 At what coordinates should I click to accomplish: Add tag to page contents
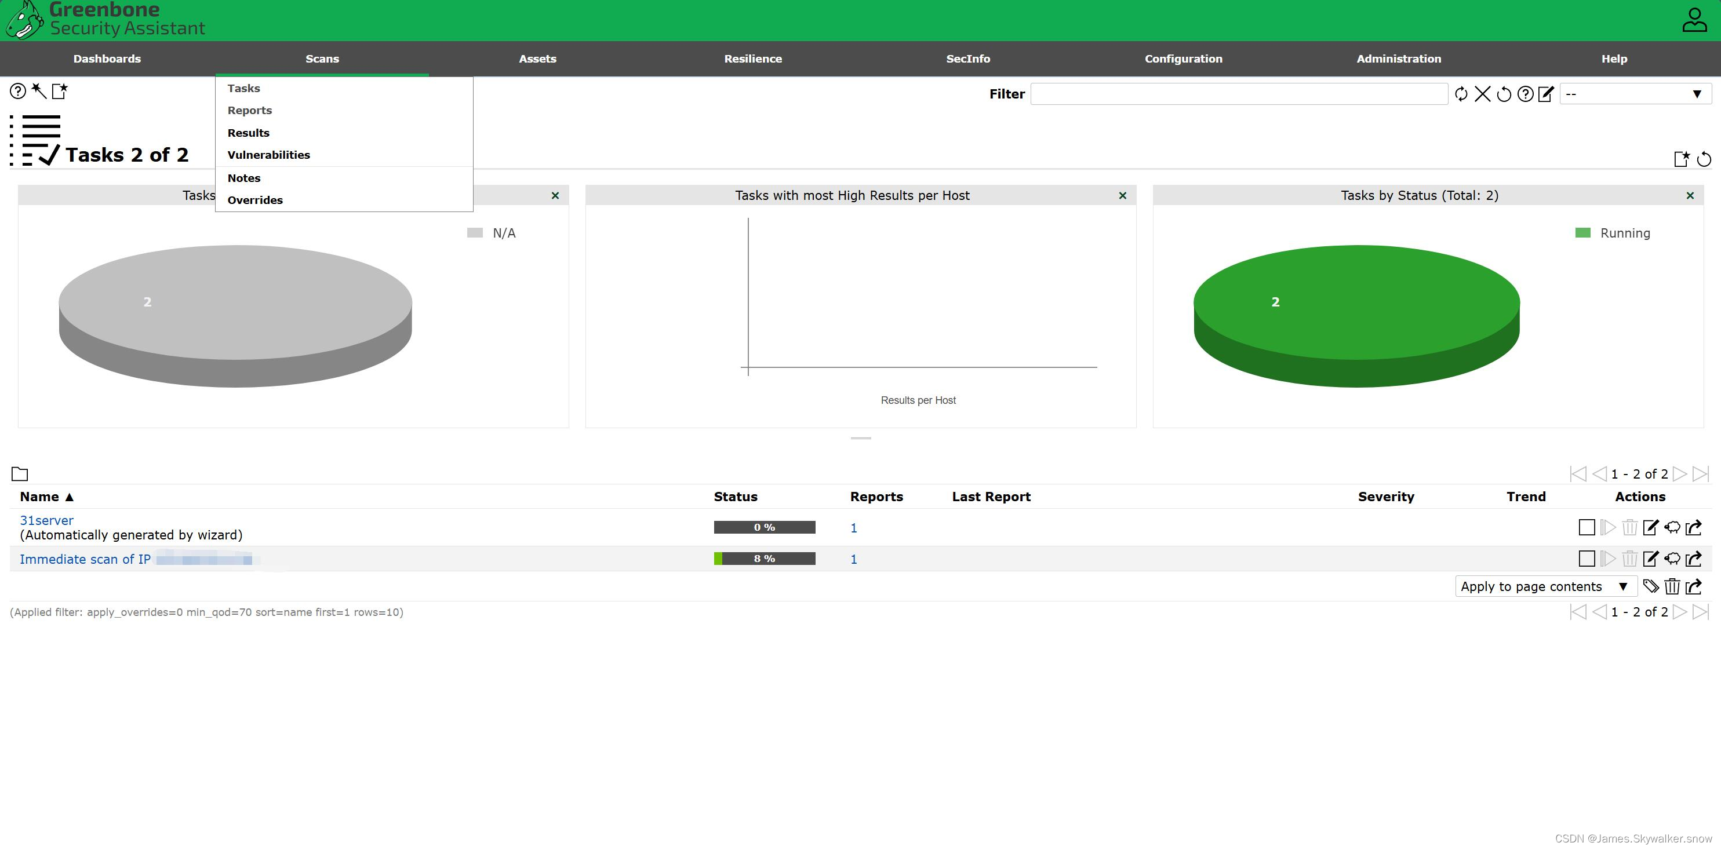pos(1651,586)
